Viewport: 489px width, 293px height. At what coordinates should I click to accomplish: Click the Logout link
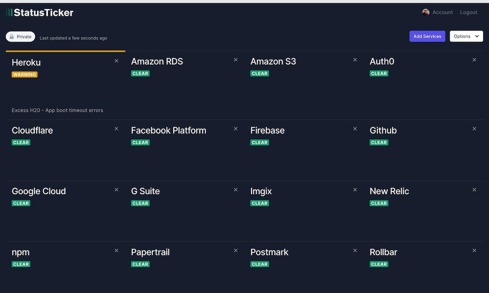469,12
